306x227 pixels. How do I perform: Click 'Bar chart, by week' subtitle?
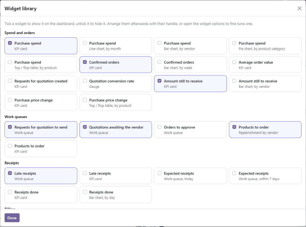coord(178,68)
